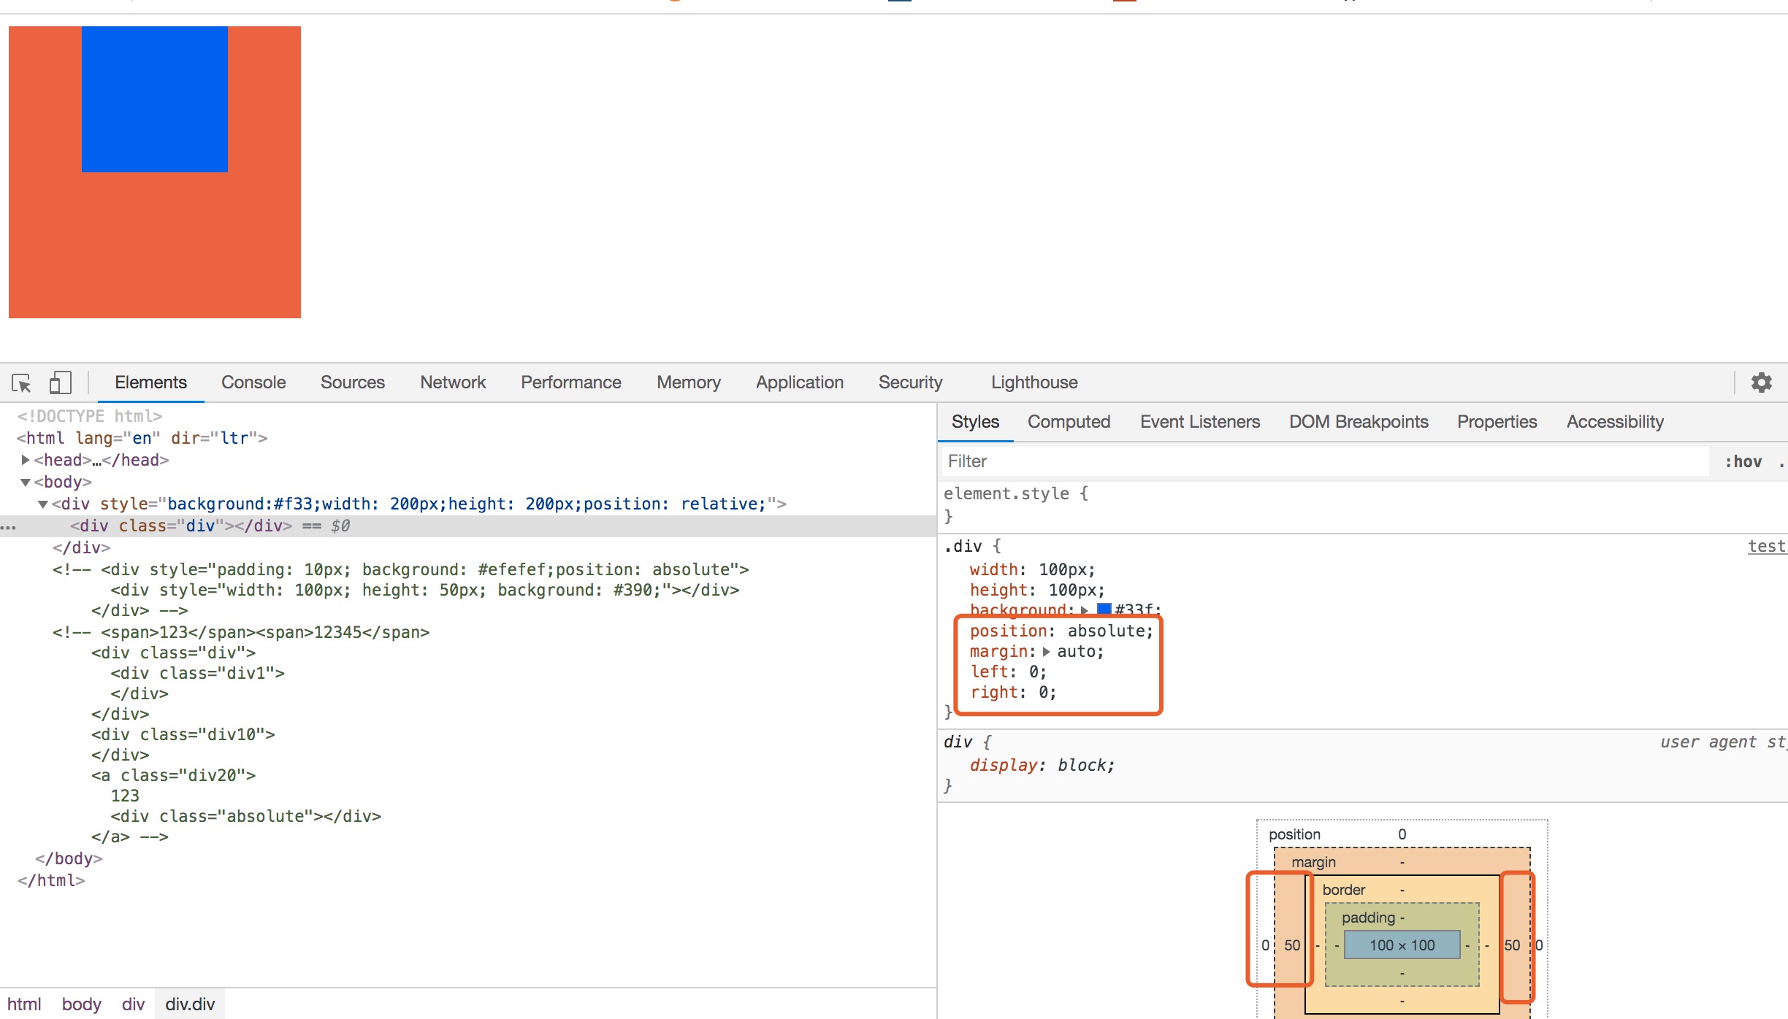Viewport: 1788px width, 1019px height.
Task: Switch to the Elements tab
Action: [x=150, y=382]
